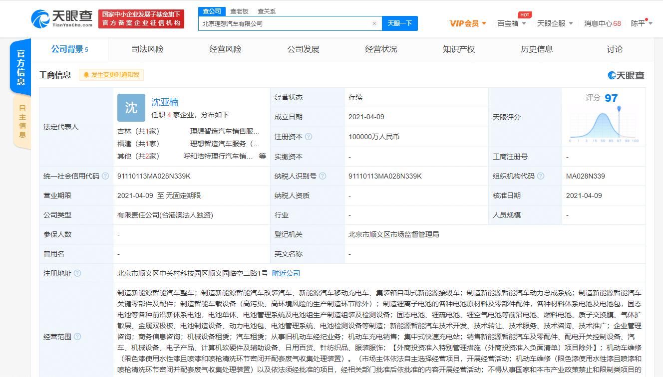Click the Tianyancha home logo
This screenshot has height=377, width=663.
(62, 18)
